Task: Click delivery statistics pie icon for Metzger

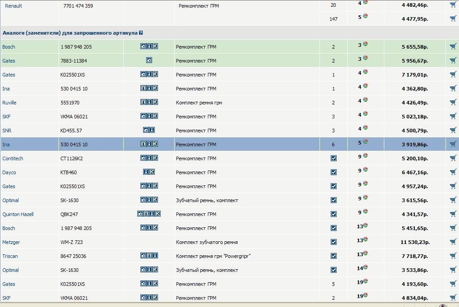Action: click(365, 239)
